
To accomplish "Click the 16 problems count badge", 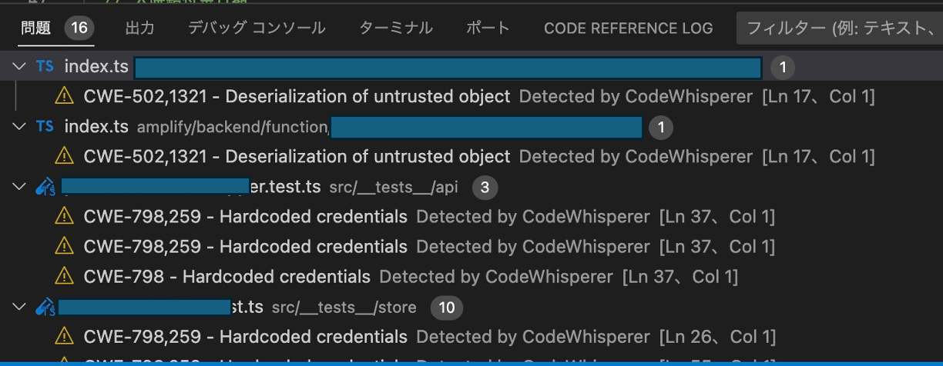I will coord(79,28).
